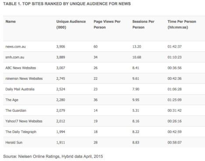Click page views value '18' for Daily Telegraph
This screenshot has height=161, width=205.
click(x=95, y=132)
